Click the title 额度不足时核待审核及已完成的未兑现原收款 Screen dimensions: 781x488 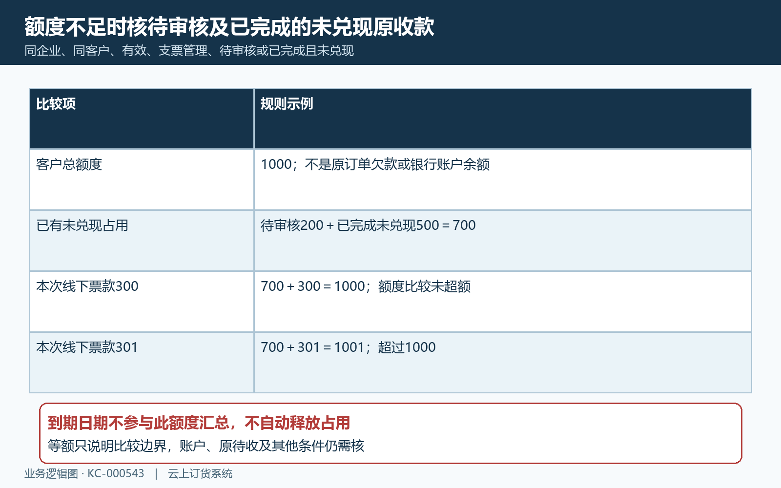click(229, 27)
